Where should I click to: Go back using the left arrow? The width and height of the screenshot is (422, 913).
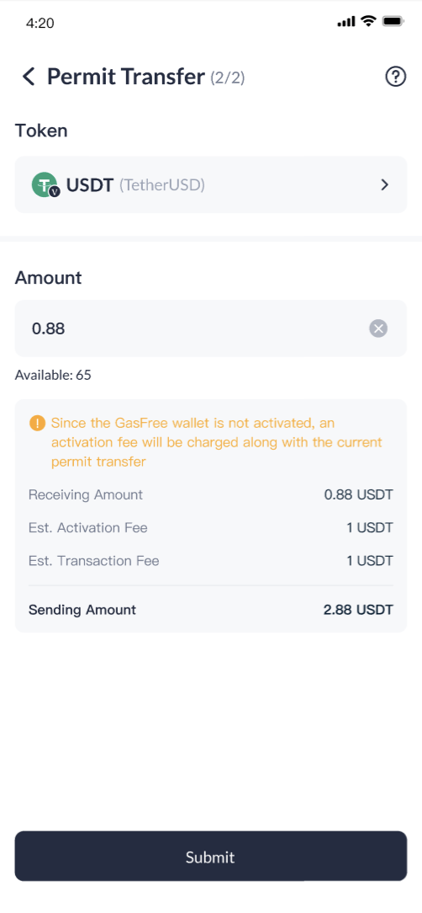tap(29, 77)
